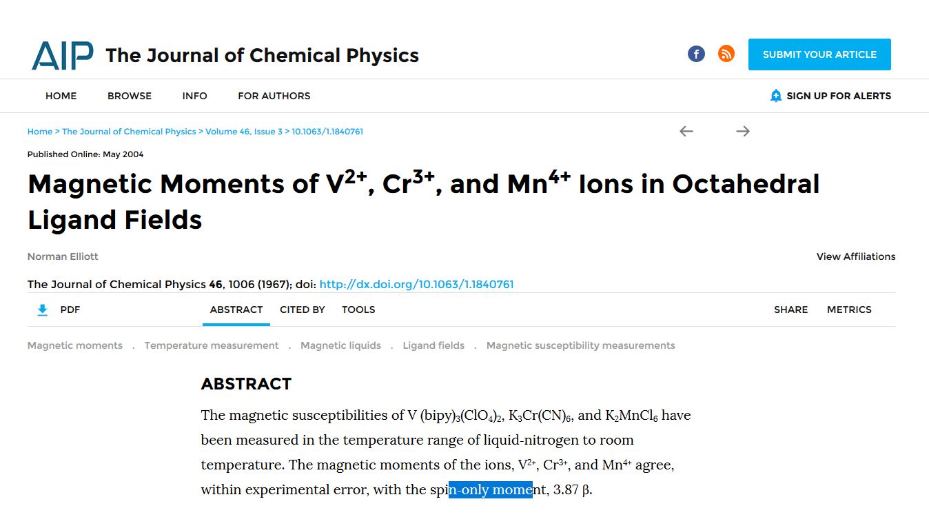Viewport: 929px width, 517px height.
Task: Click the AIP logo
Action: coord(62,55)
